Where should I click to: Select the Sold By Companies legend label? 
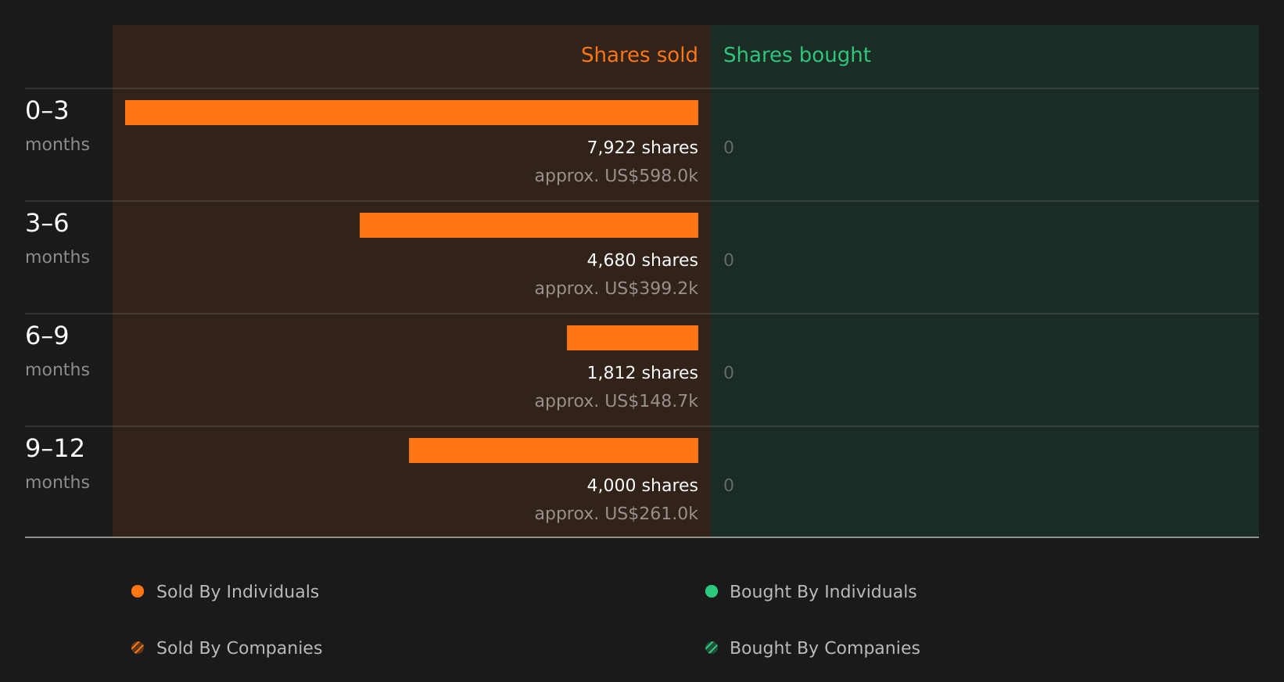click(239, 648)
